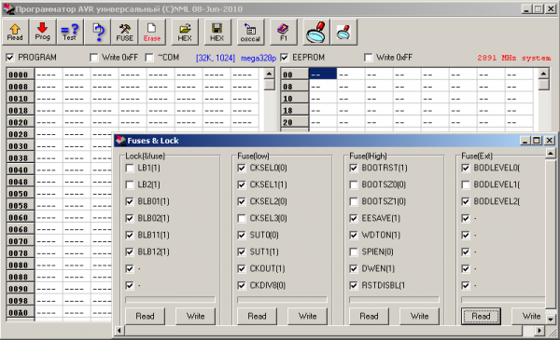
Task: Click the mega328p chip label
Action: [259, 58]
